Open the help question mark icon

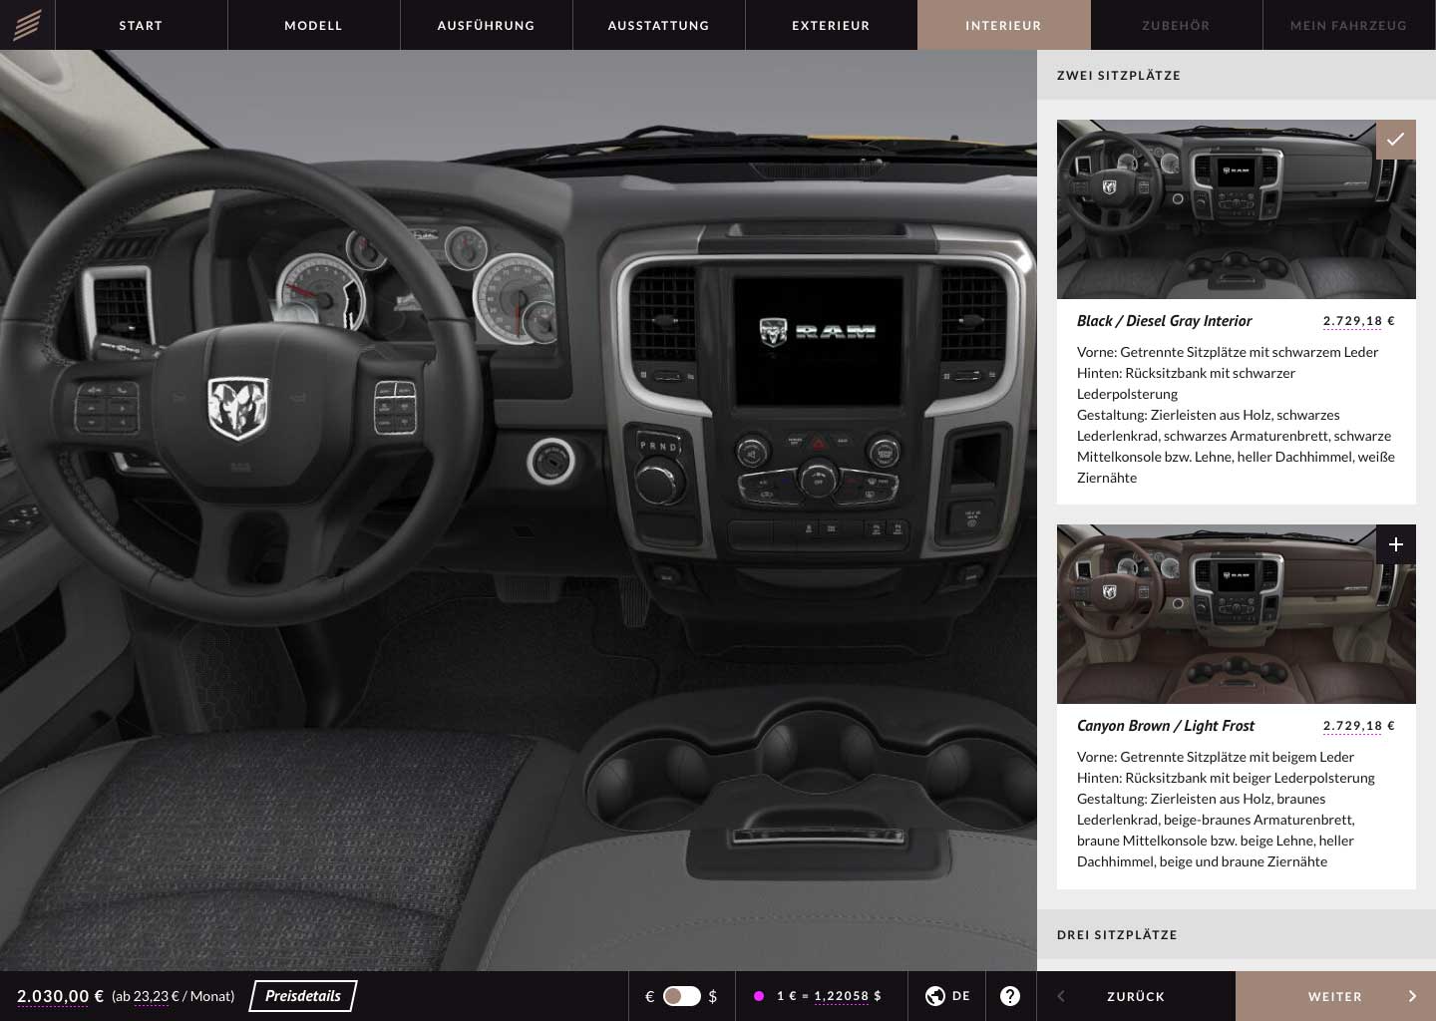tap(1010, 996)
